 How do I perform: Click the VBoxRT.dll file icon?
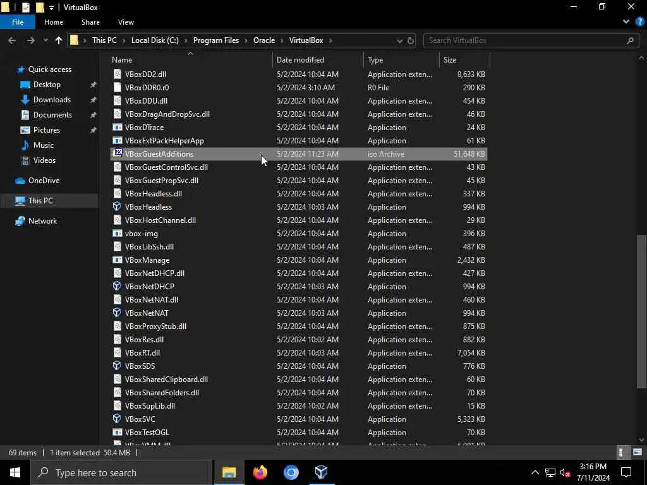(118, 352)
